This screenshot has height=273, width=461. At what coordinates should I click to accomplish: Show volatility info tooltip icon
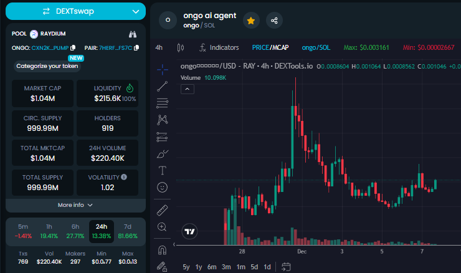(x=124, y=177)
